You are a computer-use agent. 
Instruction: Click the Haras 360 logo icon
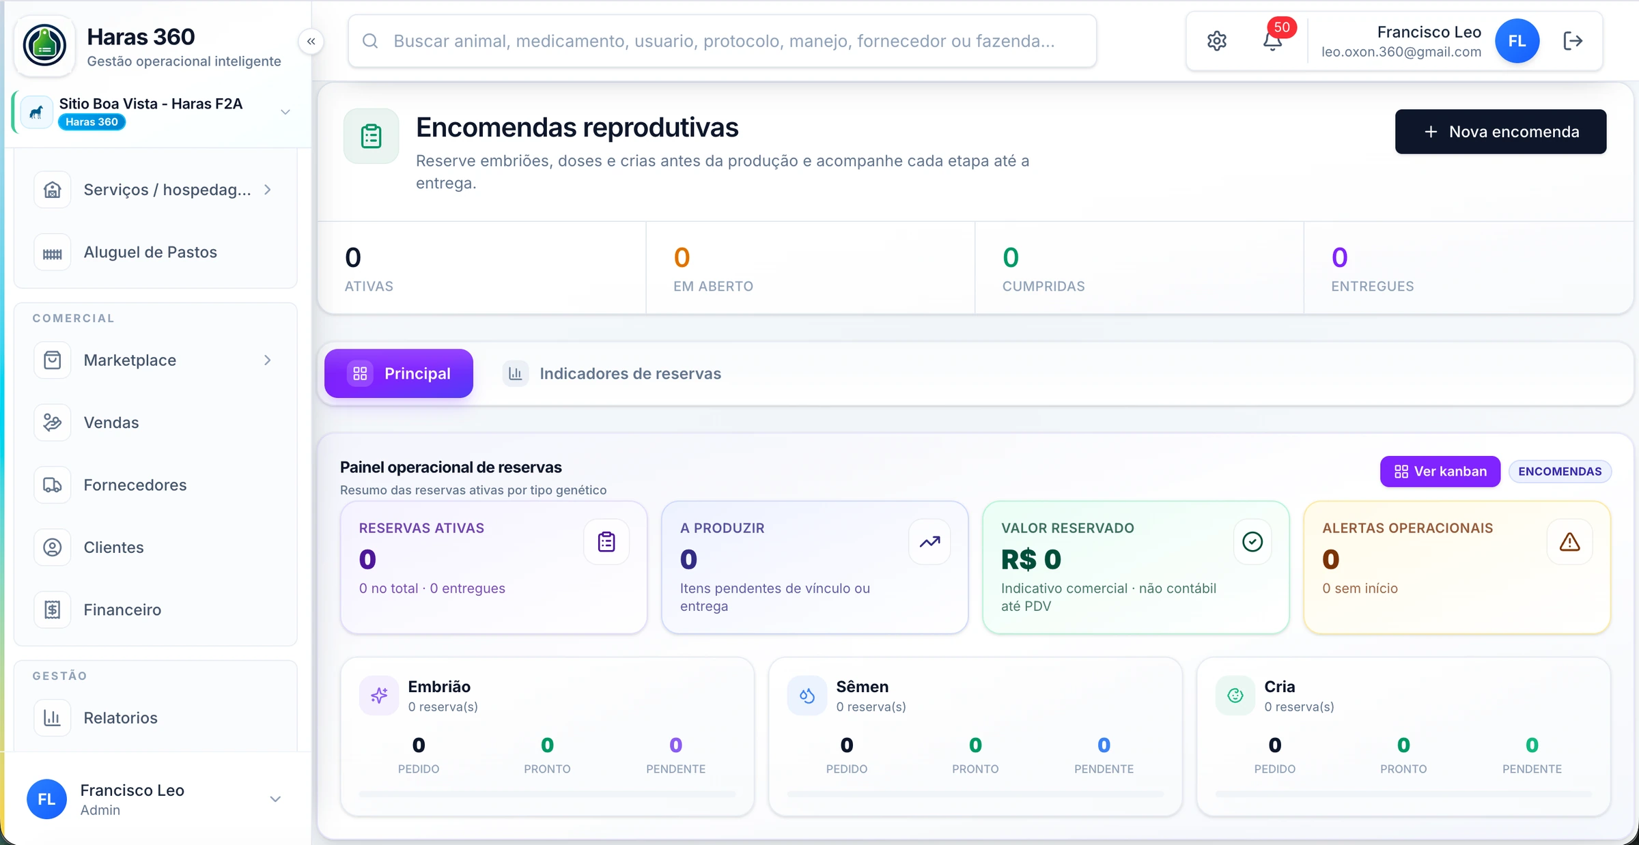pos(44,45)
